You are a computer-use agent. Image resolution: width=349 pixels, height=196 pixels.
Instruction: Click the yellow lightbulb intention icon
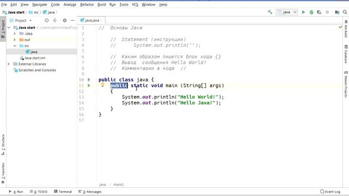tap(103, 84)
